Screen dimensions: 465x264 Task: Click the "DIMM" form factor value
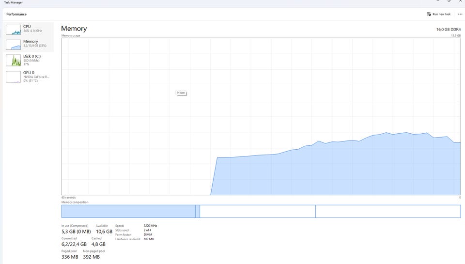(148, 234)
